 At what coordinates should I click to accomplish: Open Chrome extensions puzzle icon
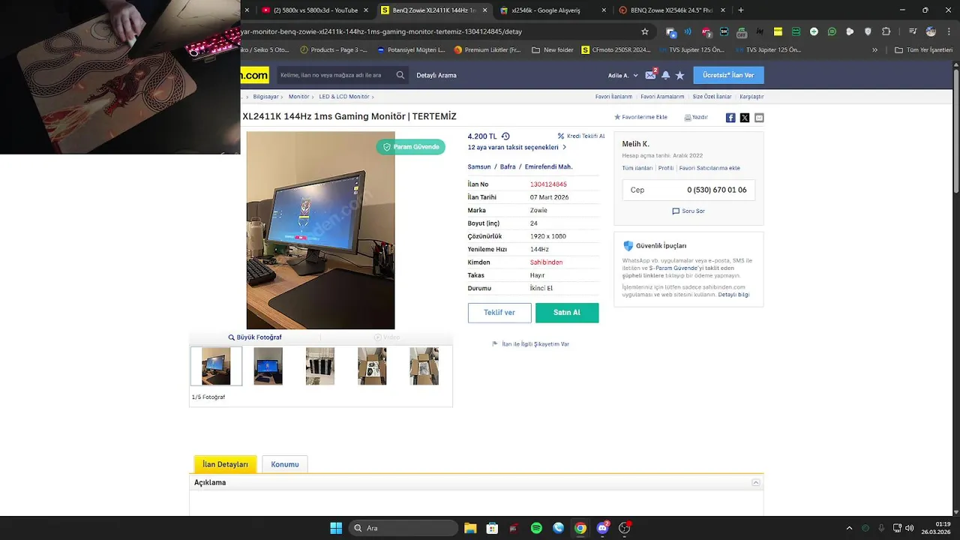886,31
